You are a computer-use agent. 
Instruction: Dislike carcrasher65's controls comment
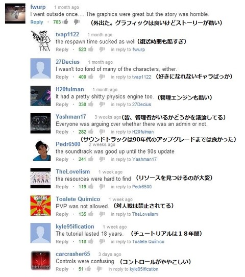point(100,269)
